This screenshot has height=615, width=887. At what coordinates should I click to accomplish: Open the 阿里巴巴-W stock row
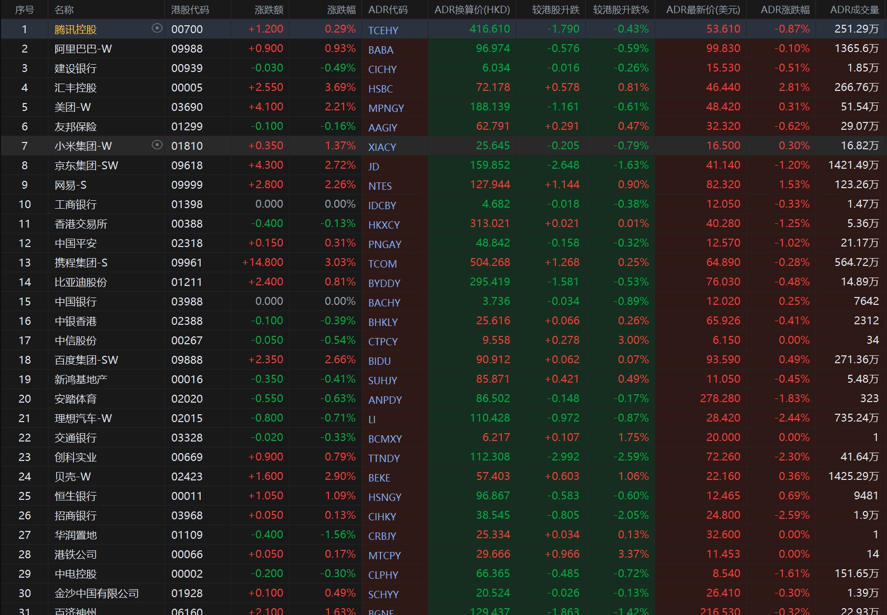[x=83, y=49]
